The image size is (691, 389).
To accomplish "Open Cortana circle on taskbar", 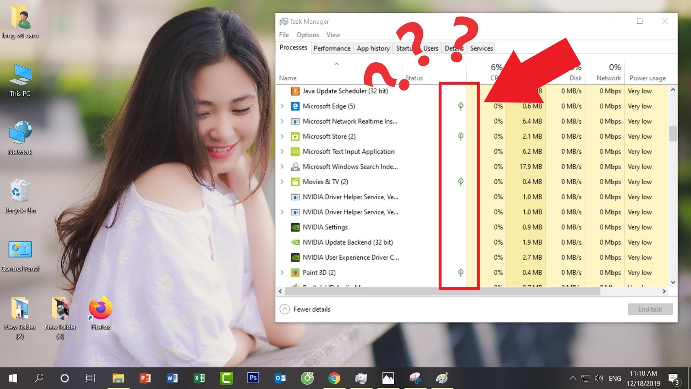I will click(65, 378).
